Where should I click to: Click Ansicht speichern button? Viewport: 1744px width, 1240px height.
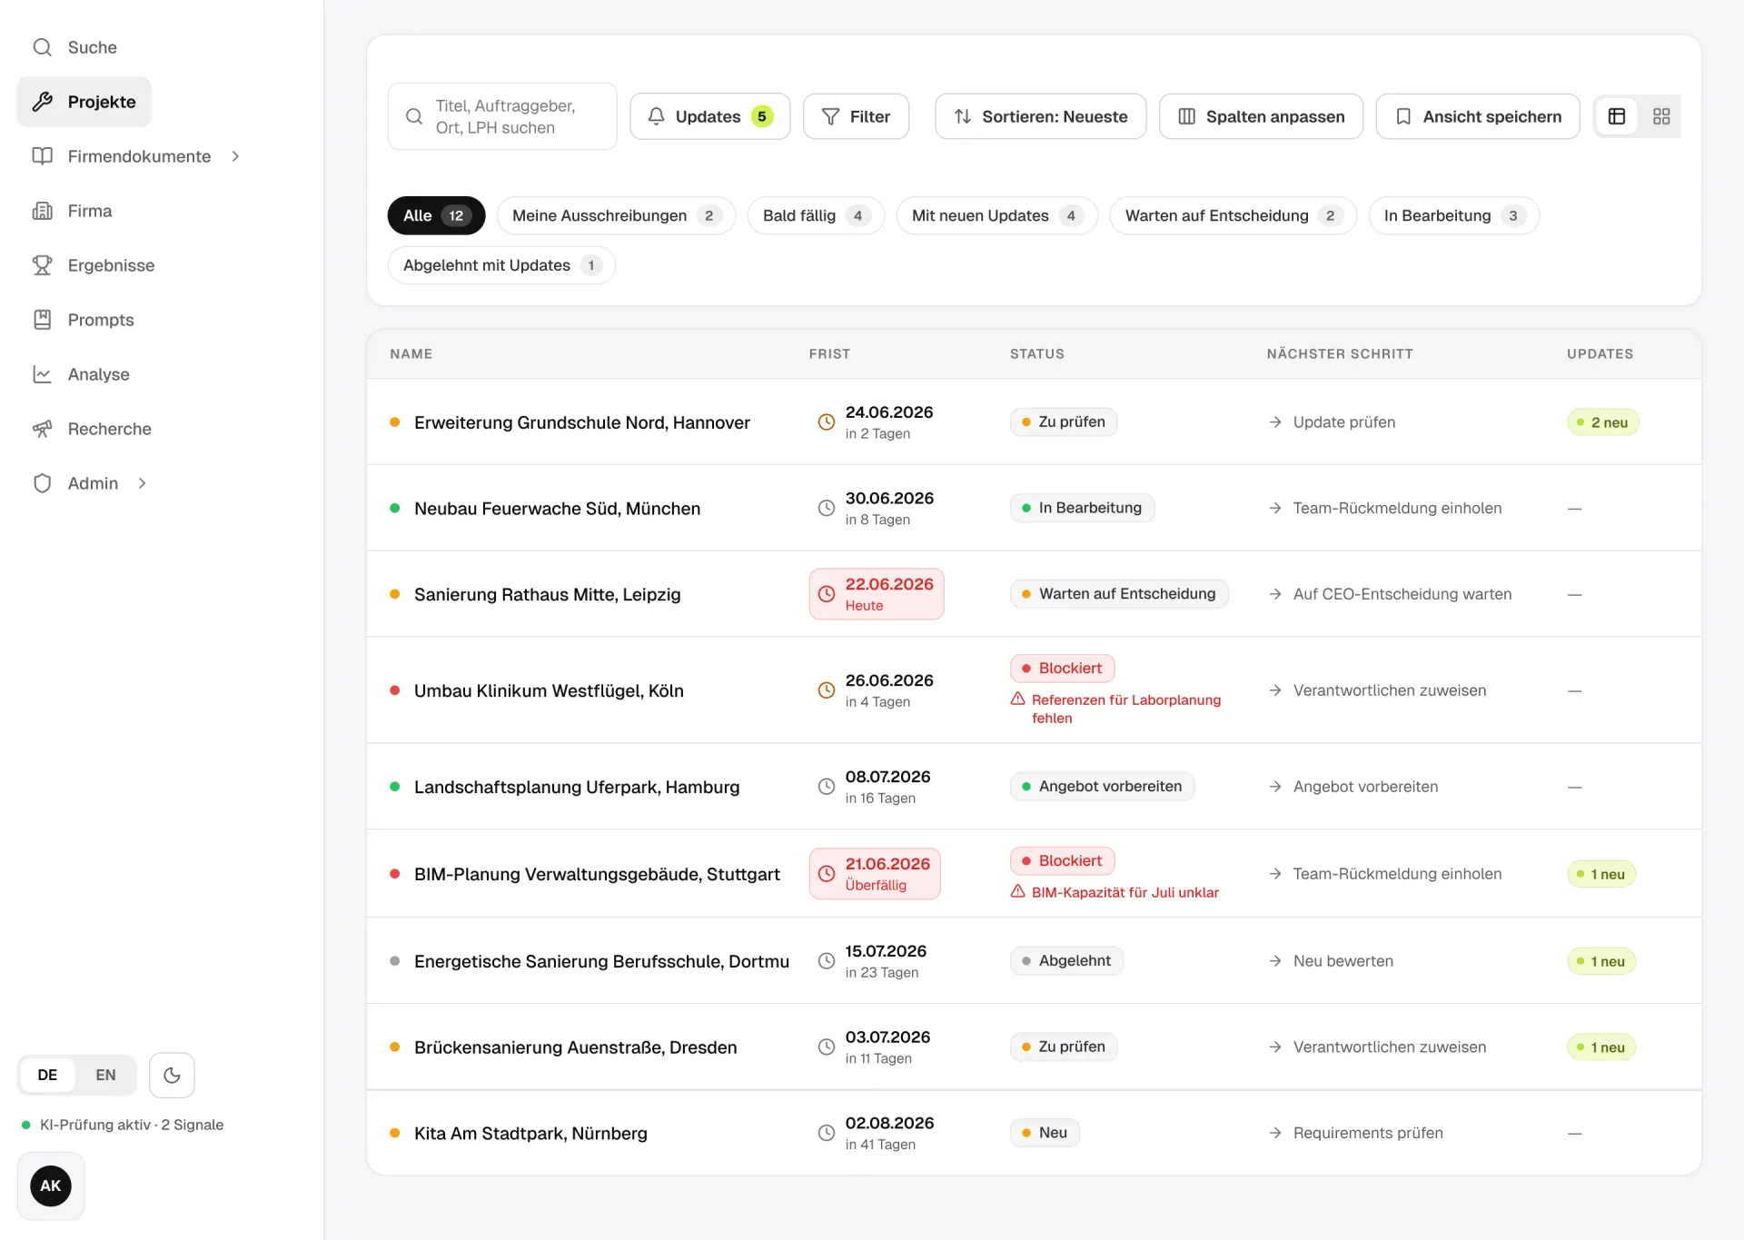pyautogui.click(x=1478, y=116)
